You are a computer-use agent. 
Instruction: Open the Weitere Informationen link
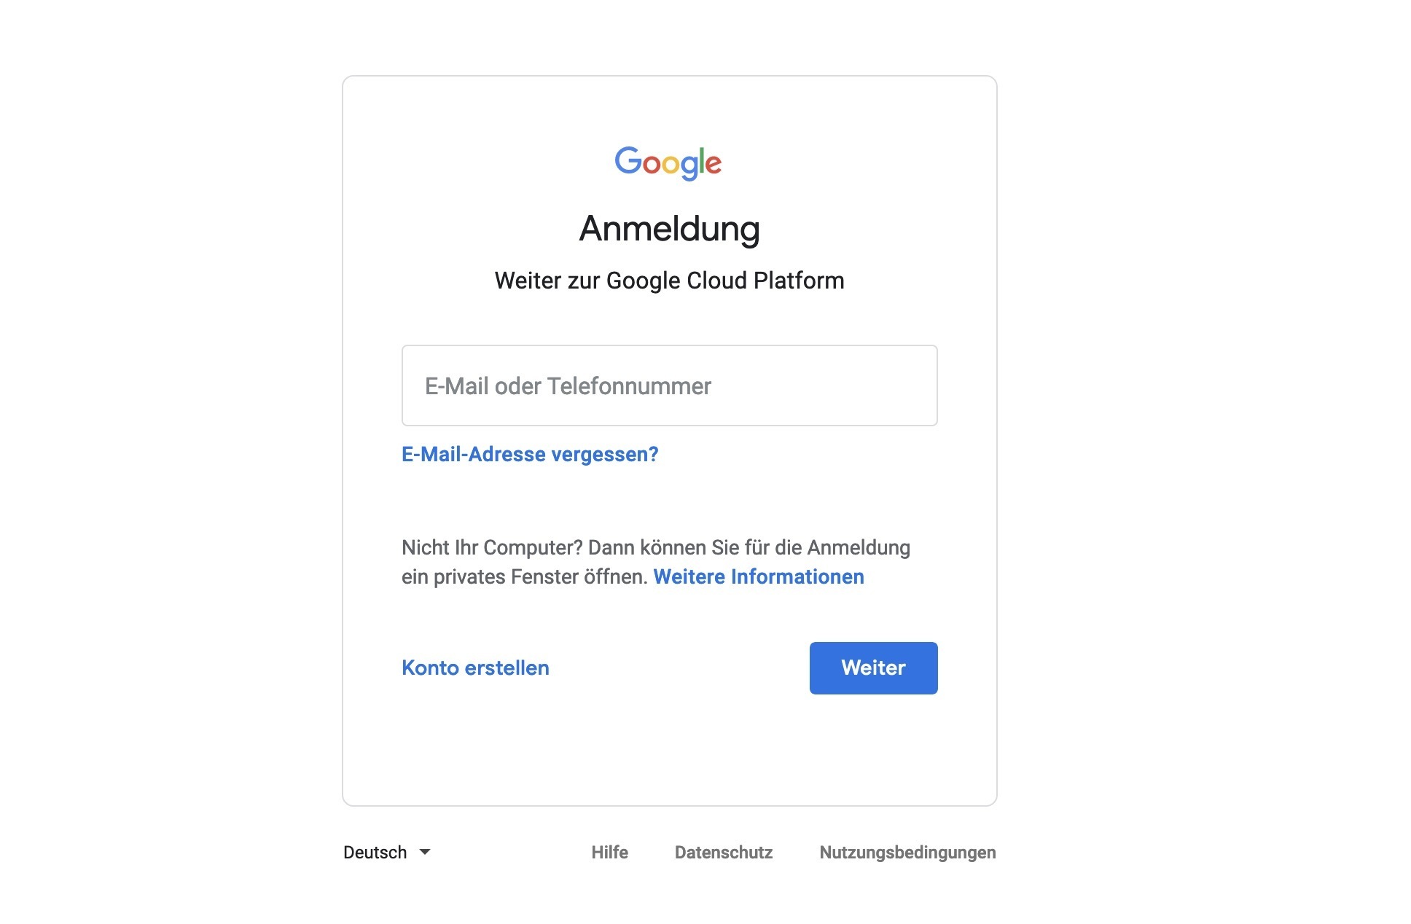pos(758,576)
